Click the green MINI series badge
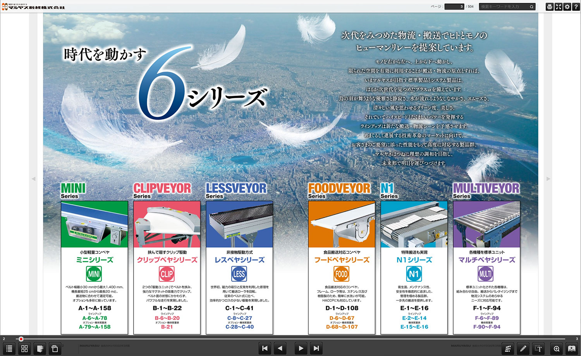The width and height of the screenshot is (581, 356). [94, 274]
